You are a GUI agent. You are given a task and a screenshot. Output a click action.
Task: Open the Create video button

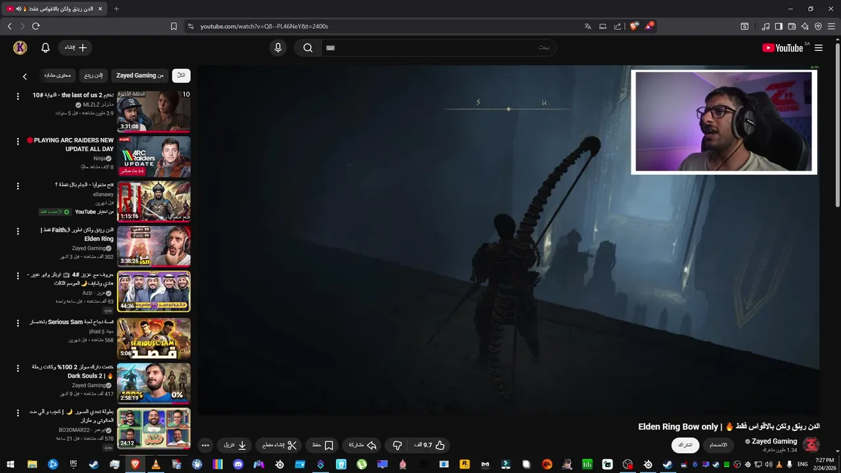pyautogui.click(x=76, y=47)
